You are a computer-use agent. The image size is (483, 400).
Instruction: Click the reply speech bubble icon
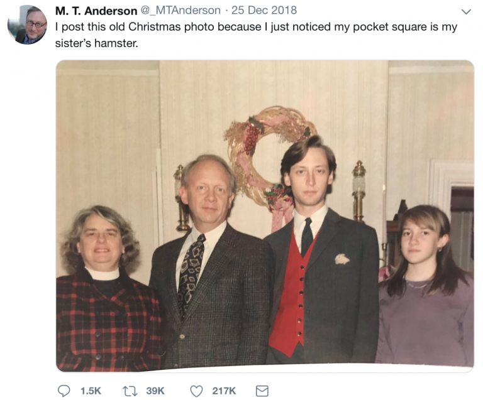pos(64,391)
